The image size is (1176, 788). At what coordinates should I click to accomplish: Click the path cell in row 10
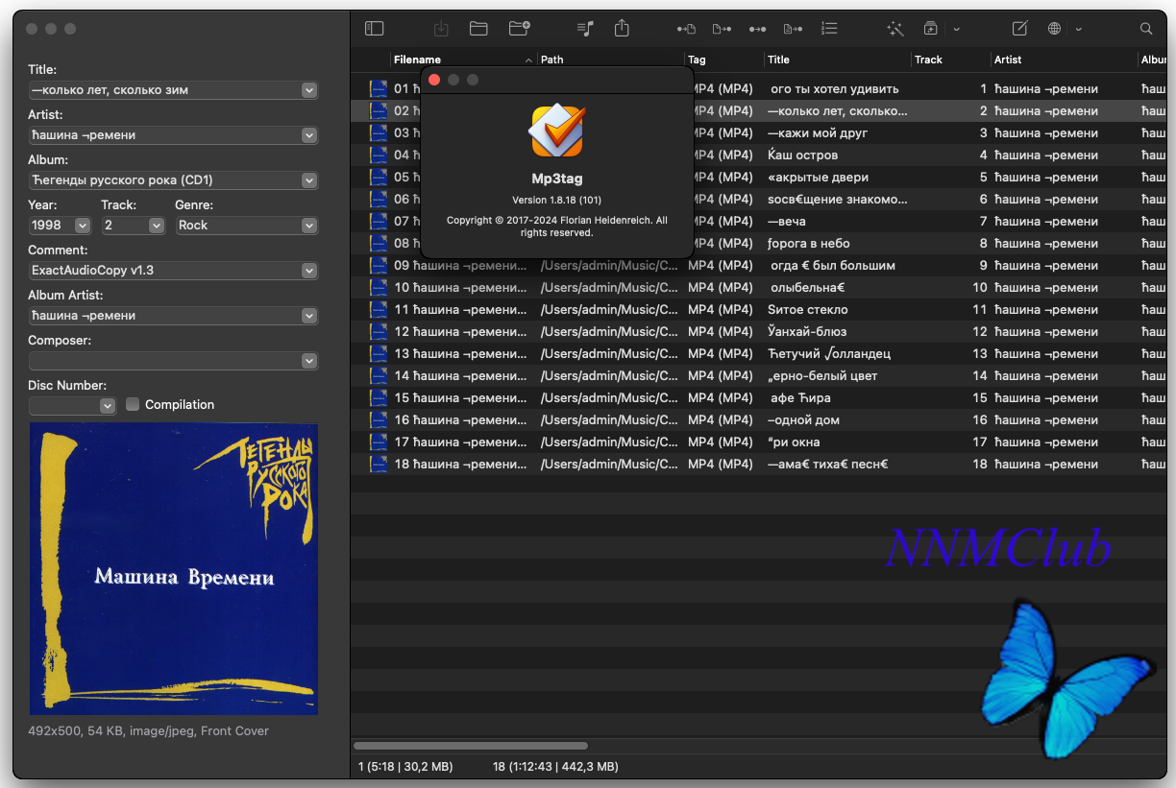click(x=610, y=287)
